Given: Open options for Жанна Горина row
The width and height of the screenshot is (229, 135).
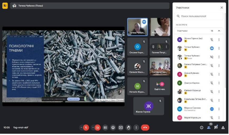Looking at the screenshot, I should [219, 39].
